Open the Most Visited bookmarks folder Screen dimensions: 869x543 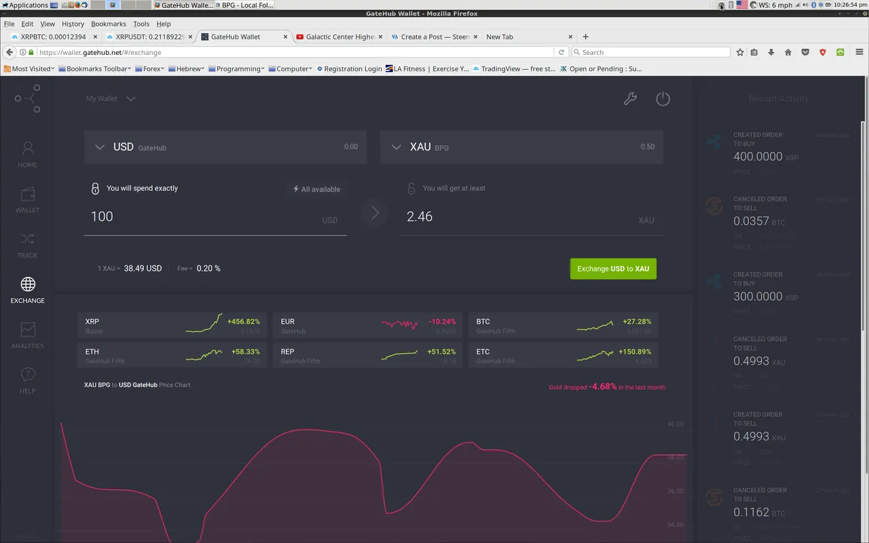[x=30, y=69]
